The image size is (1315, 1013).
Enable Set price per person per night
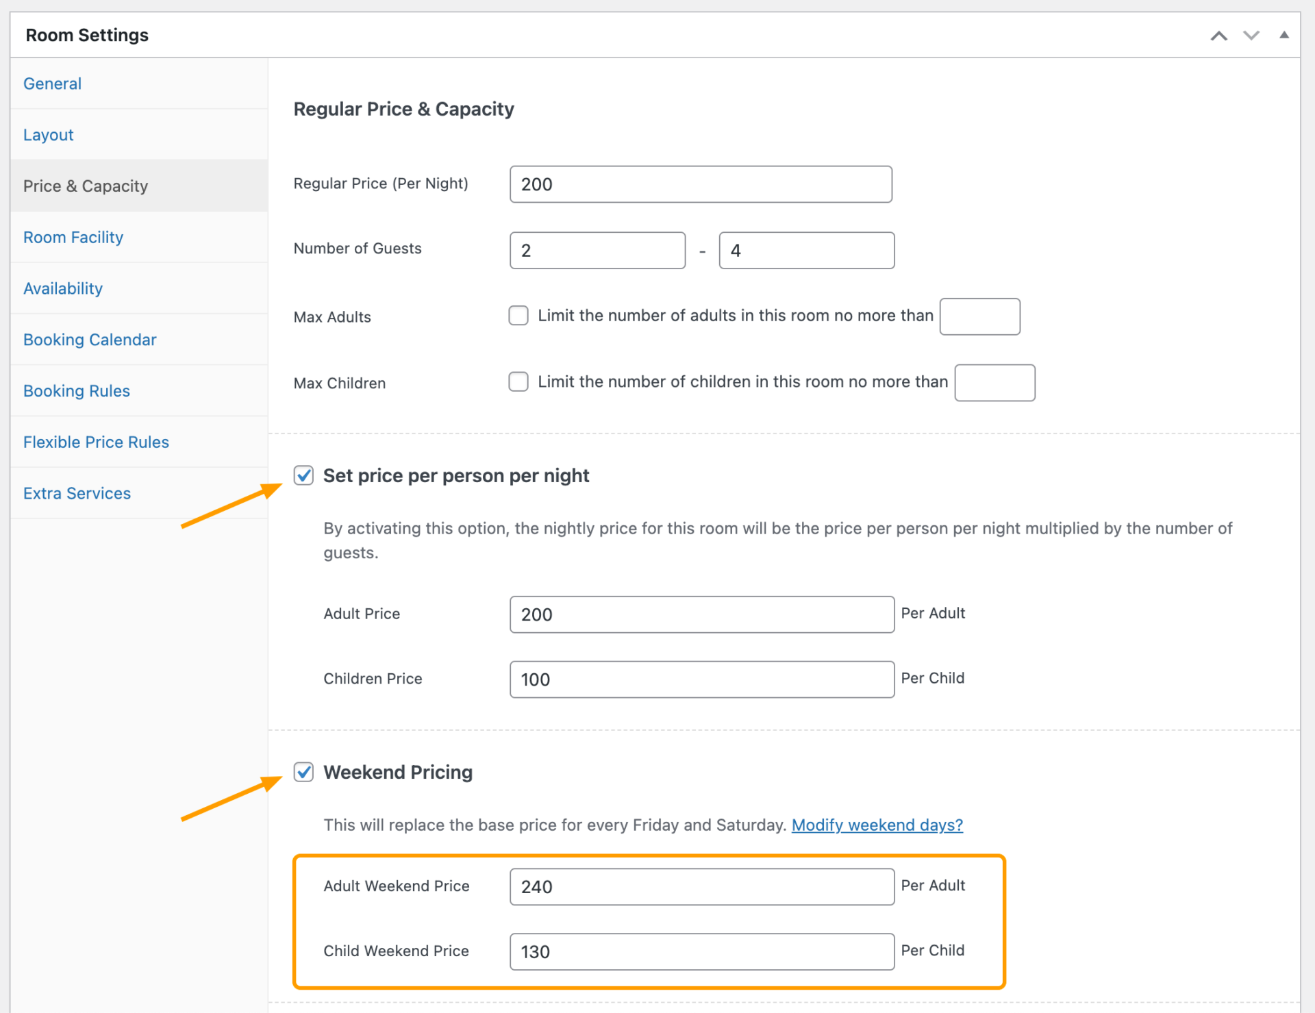303,475
